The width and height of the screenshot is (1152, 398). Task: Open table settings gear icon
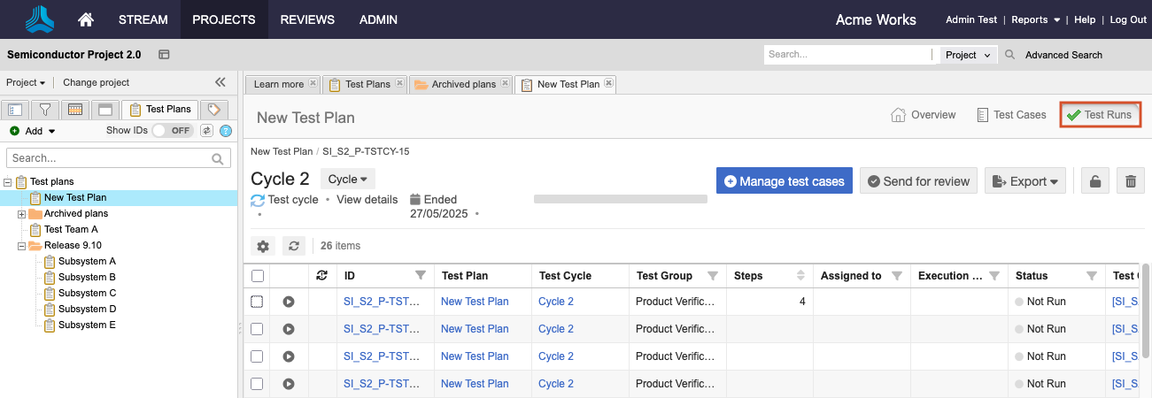(263, 246)
